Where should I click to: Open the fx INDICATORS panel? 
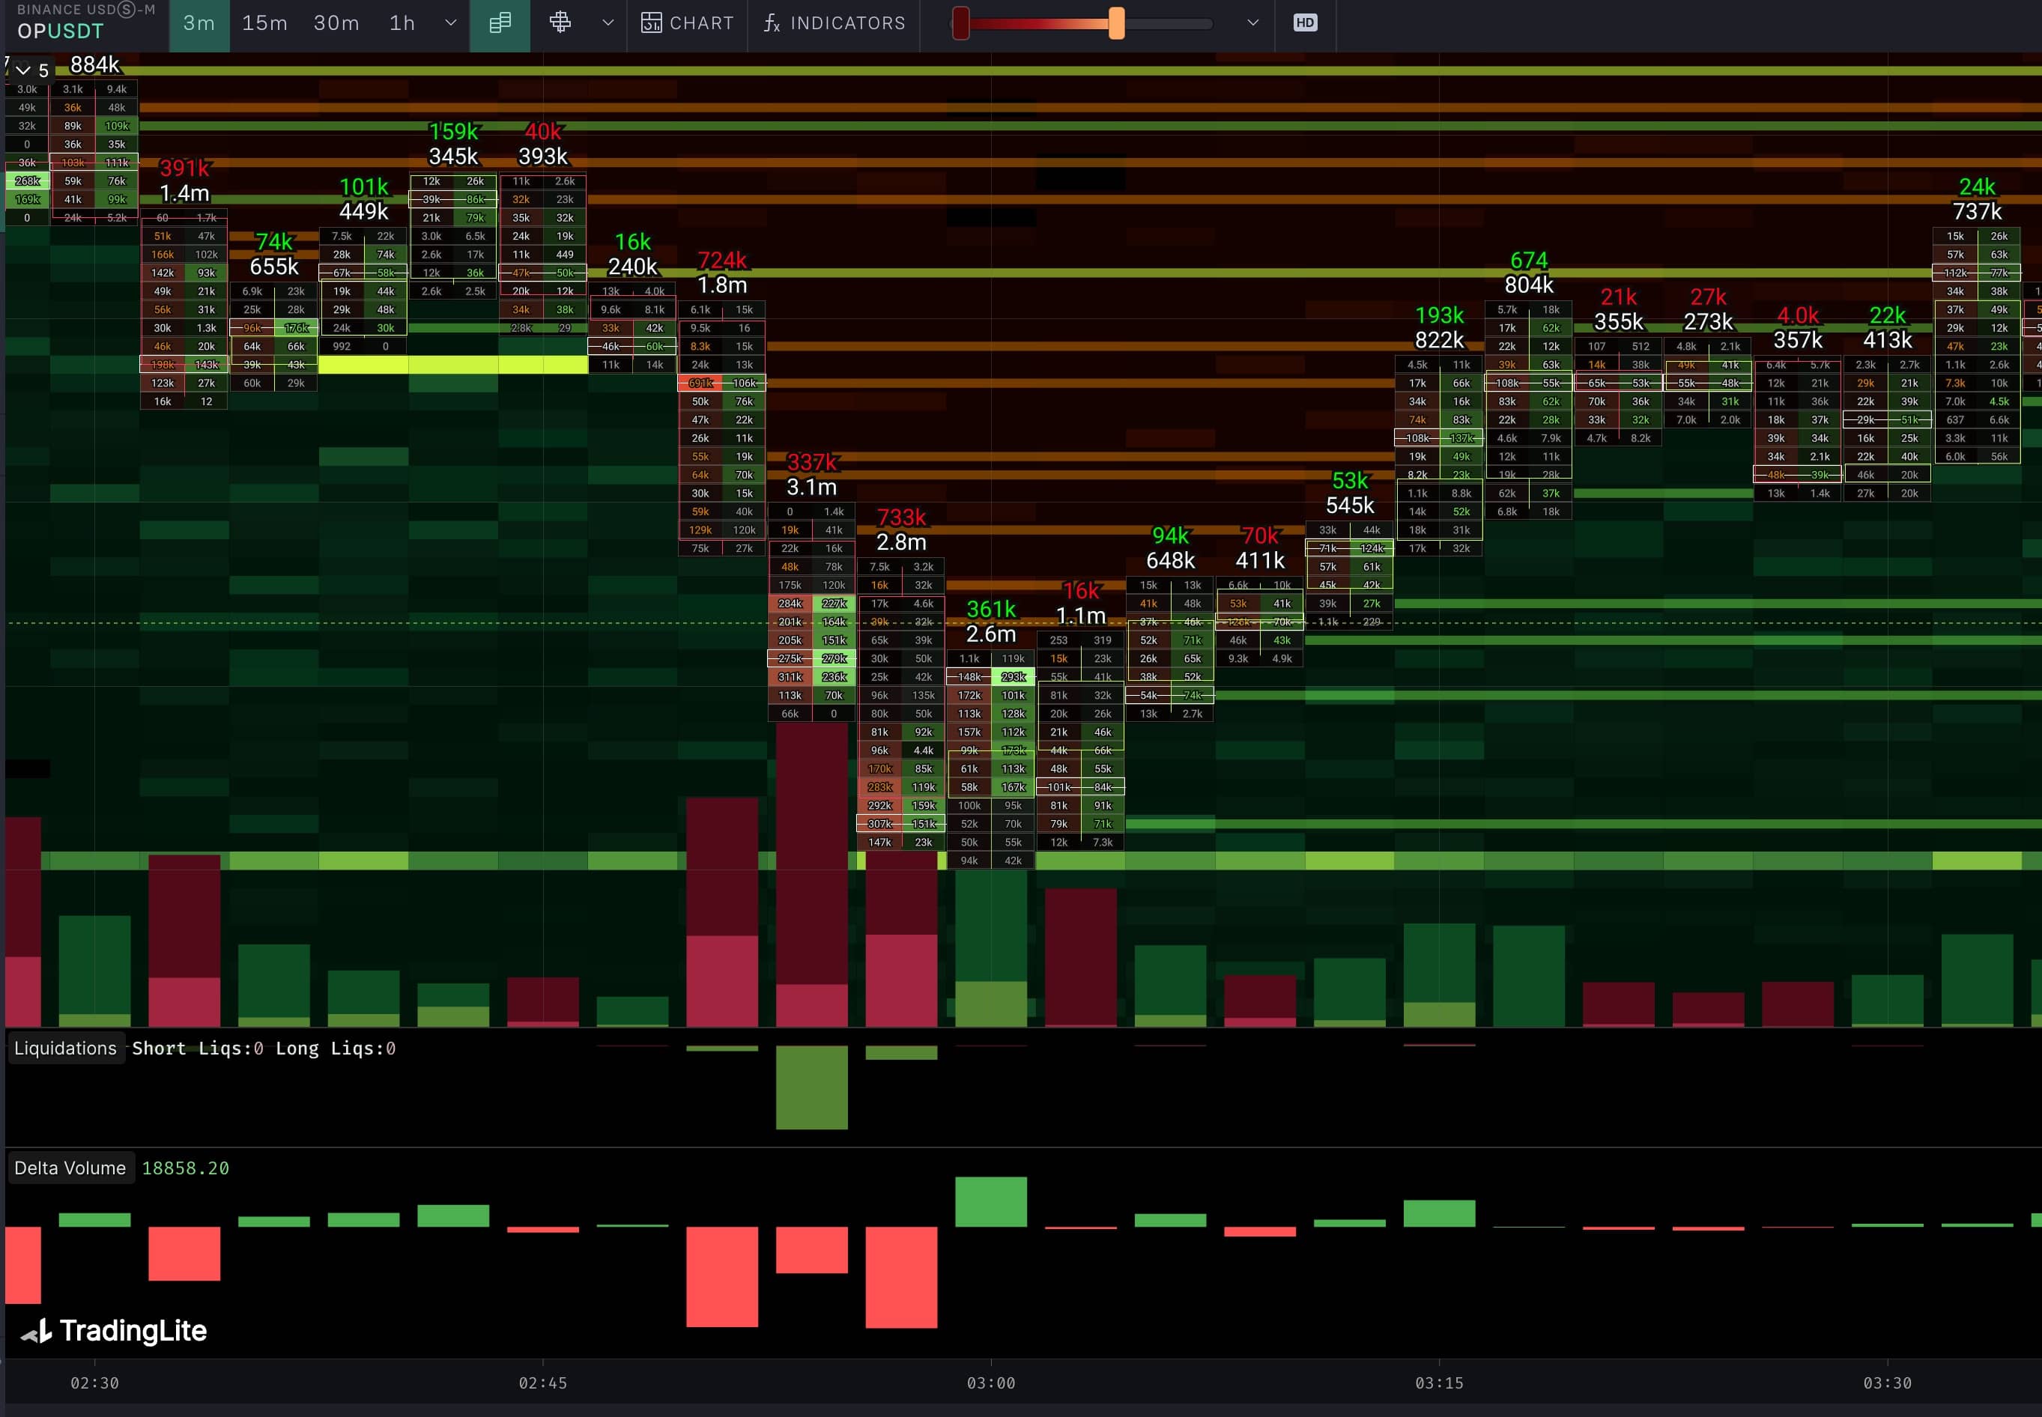pos(834,23)
